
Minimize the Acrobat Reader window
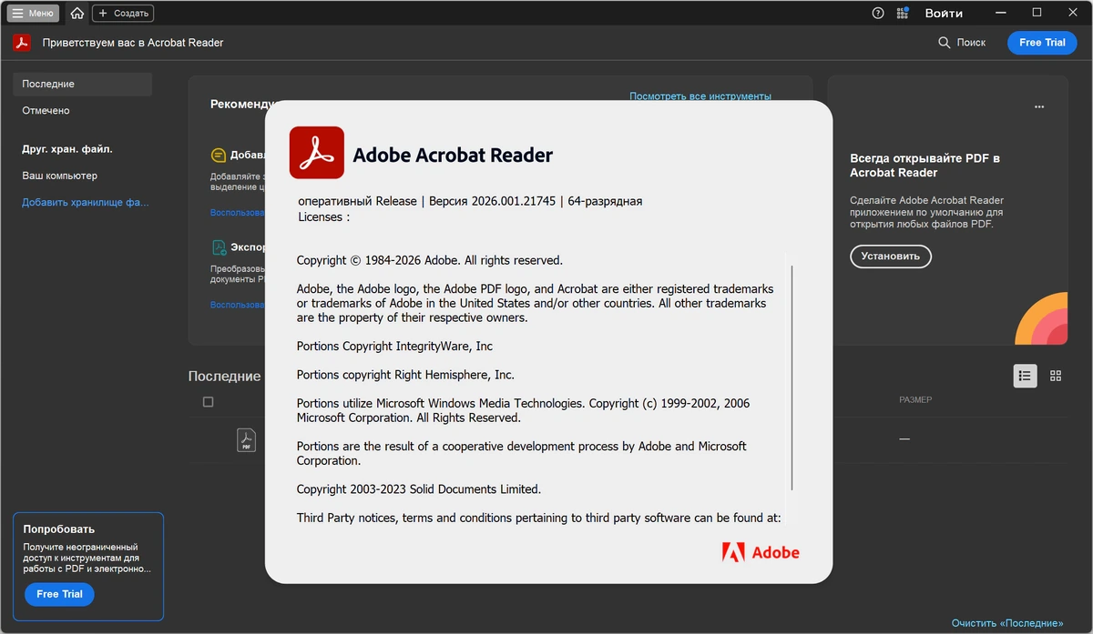pos(1002,13)
